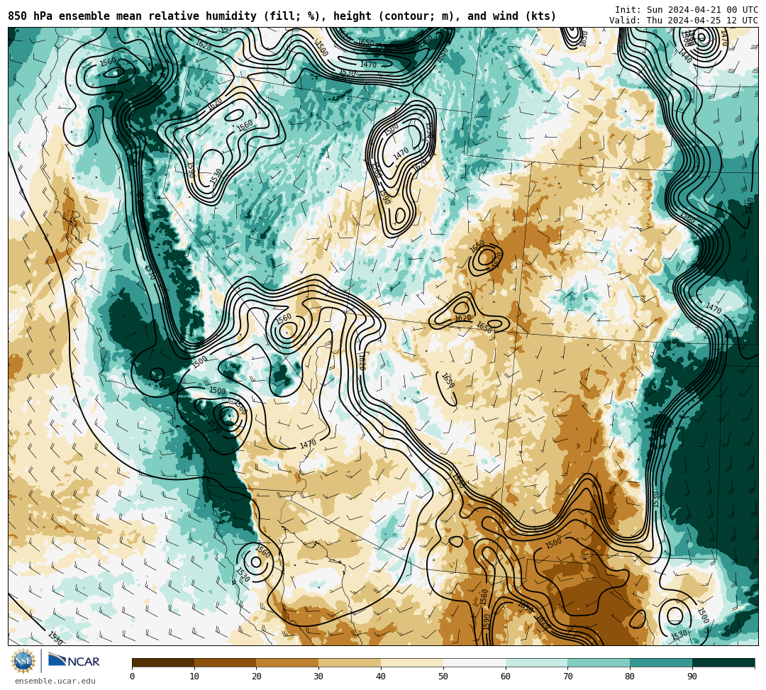Pick the 40–50% pale cream colorbar segment
The height and width of the screenshot is (690, 766).
(x=412, y=662)
